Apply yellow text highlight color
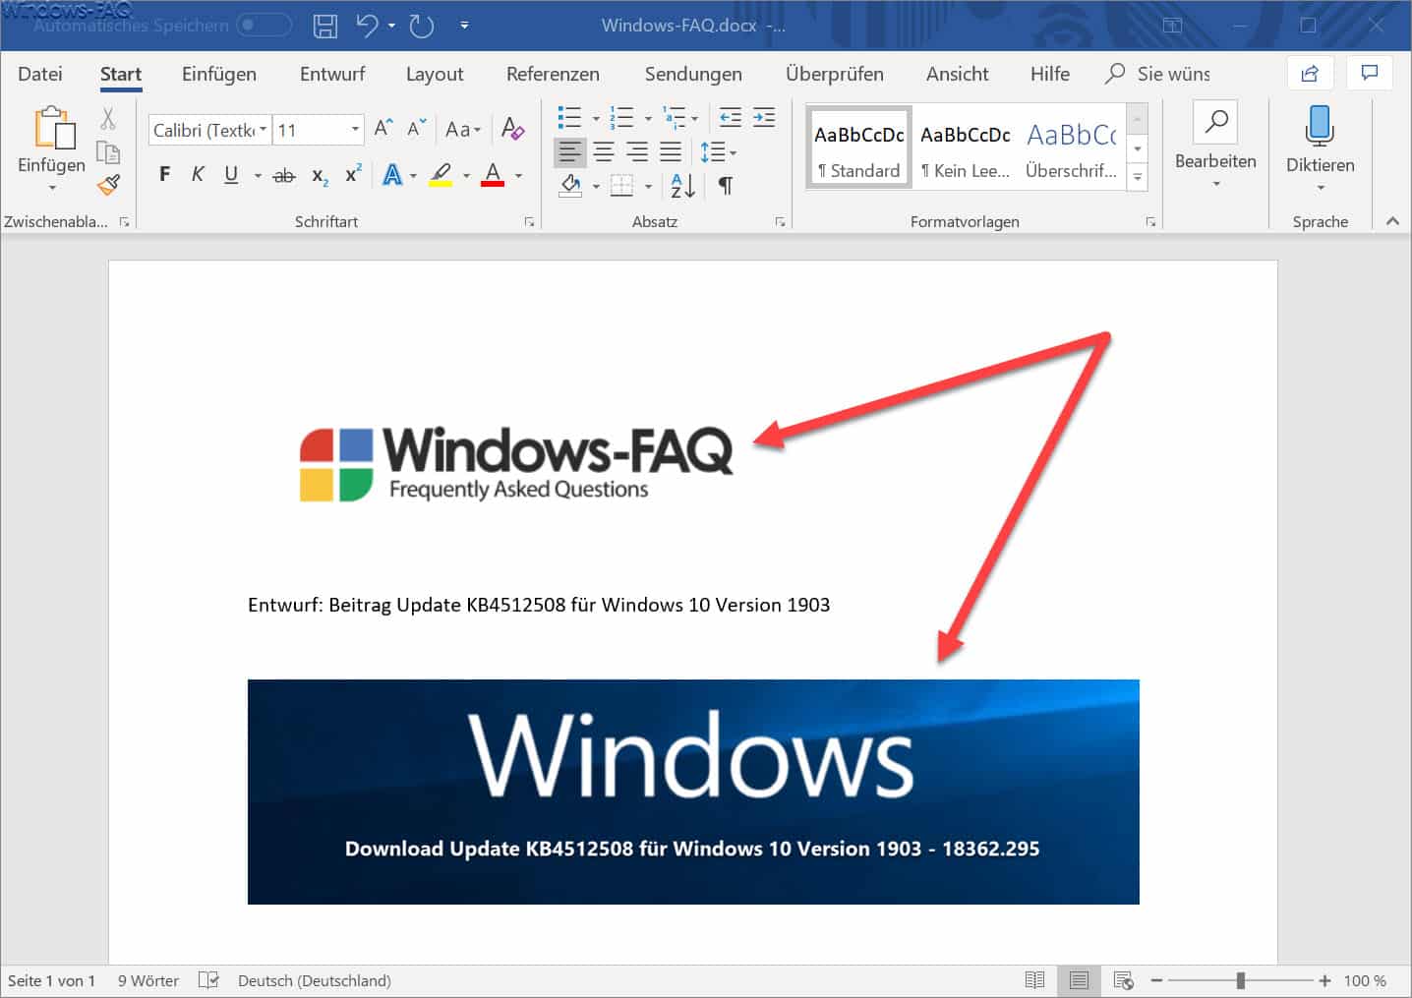The width and height of the screenshot is (1412, 998). pos(441,175)
